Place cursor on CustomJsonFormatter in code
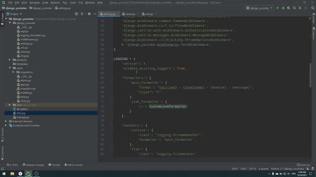316x177 pixels. point(168,106)
